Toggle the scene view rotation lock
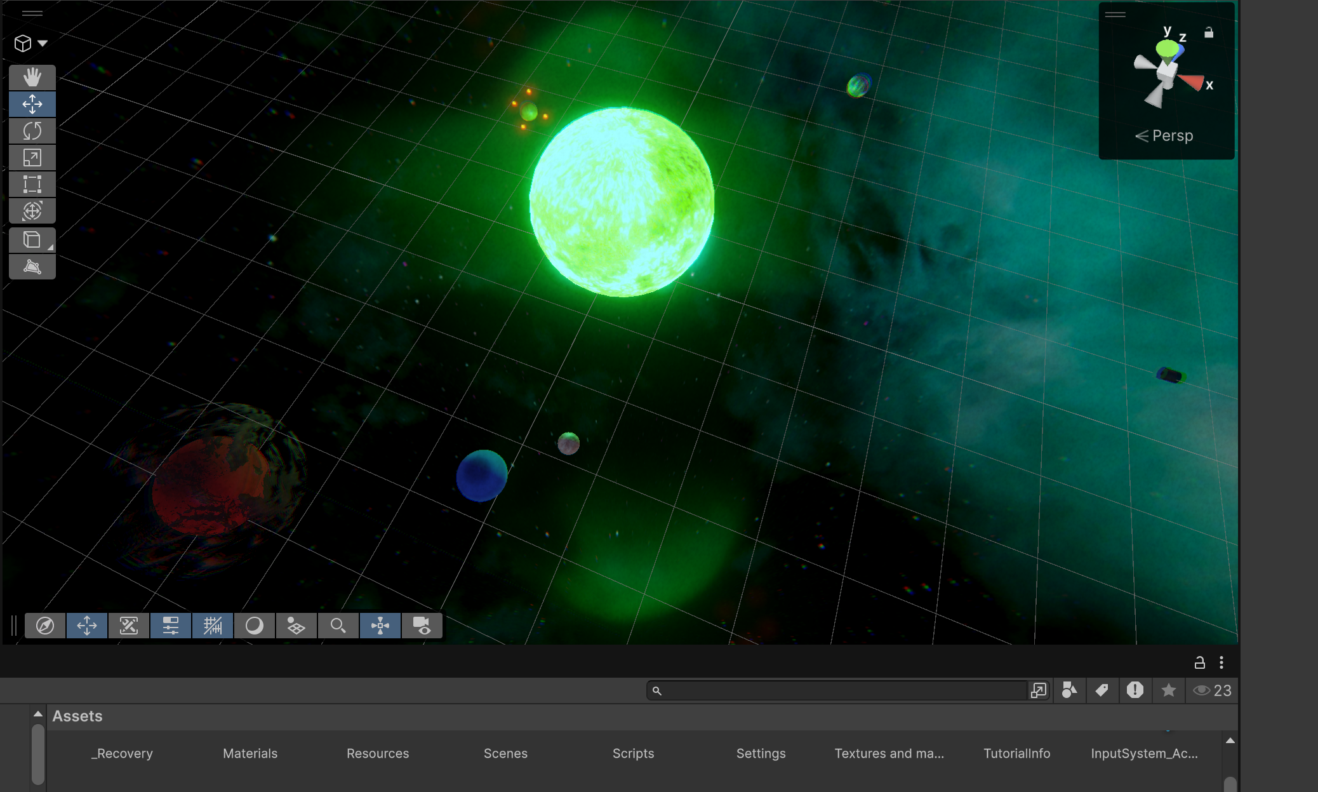This screenshot has height=792, width=1318. [1209, 33]
